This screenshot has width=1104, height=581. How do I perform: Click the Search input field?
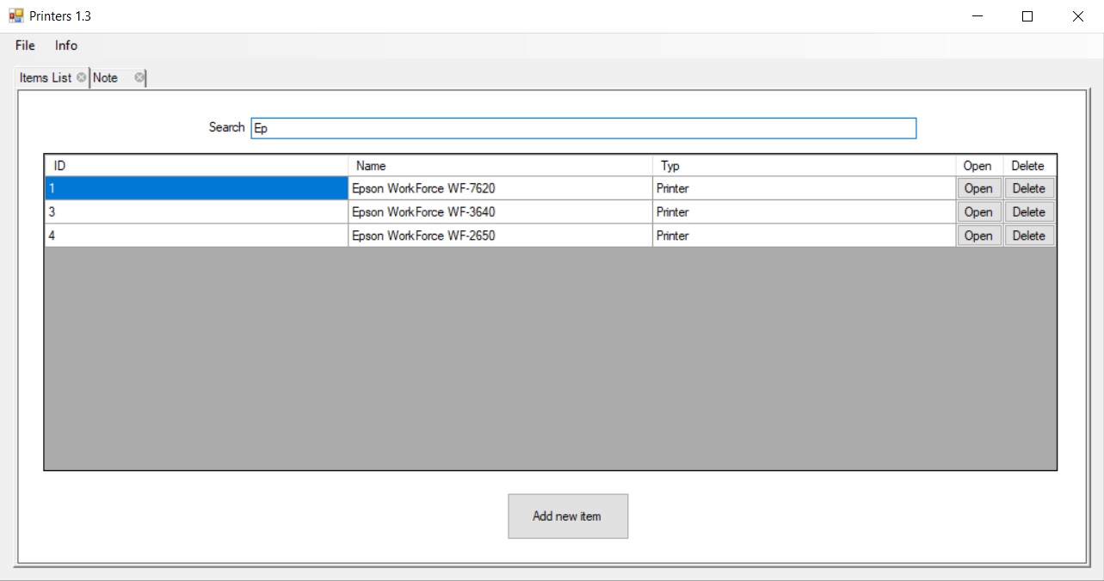[x=583, y=128]
